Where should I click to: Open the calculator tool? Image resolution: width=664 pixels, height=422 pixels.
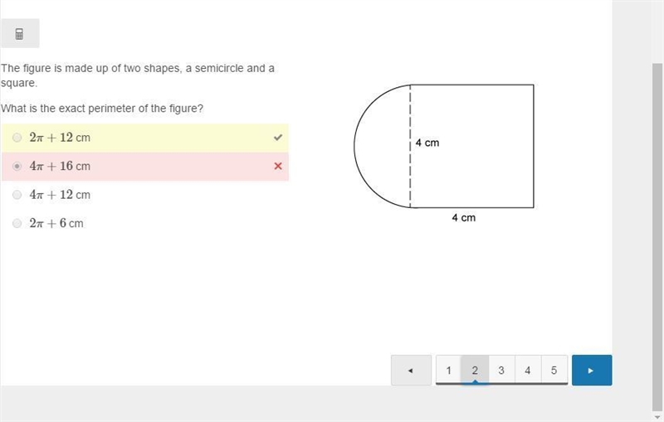(19, 33)
